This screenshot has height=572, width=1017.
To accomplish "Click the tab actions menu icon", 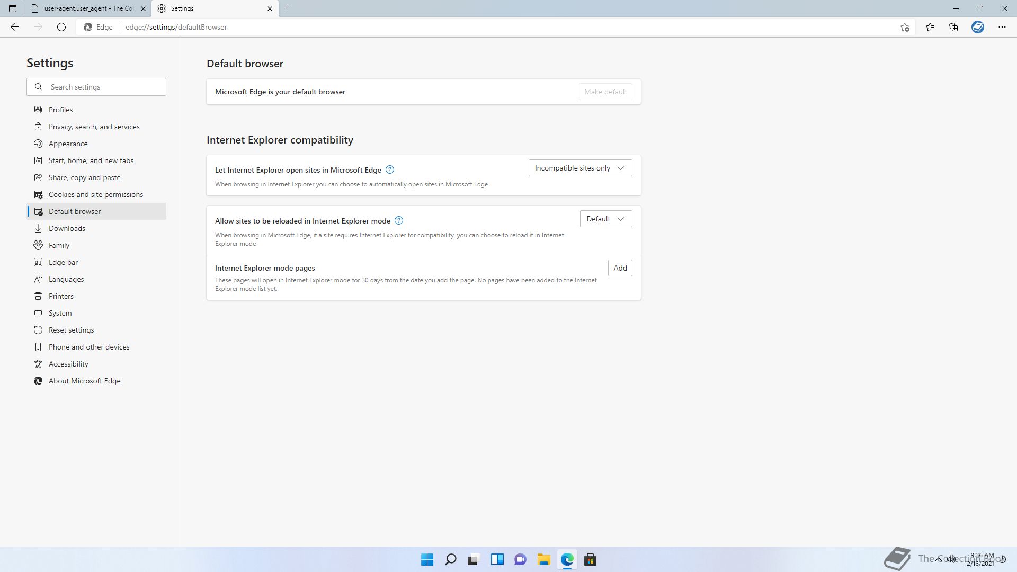I will (x=13, y=8).
